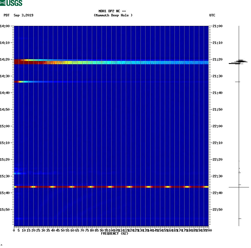The image size is (251, 248).
Task: Click the 14:00 tick label on left axis
Action: 5,26
